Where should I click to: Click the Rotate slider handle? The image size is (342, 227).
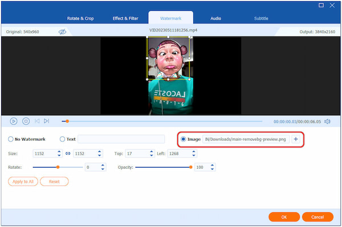(x=58, y=167)
